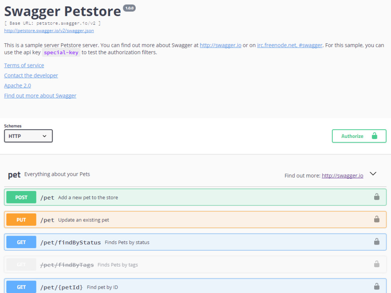
Task: Open Terms of service link
Action: coord(24,65)
